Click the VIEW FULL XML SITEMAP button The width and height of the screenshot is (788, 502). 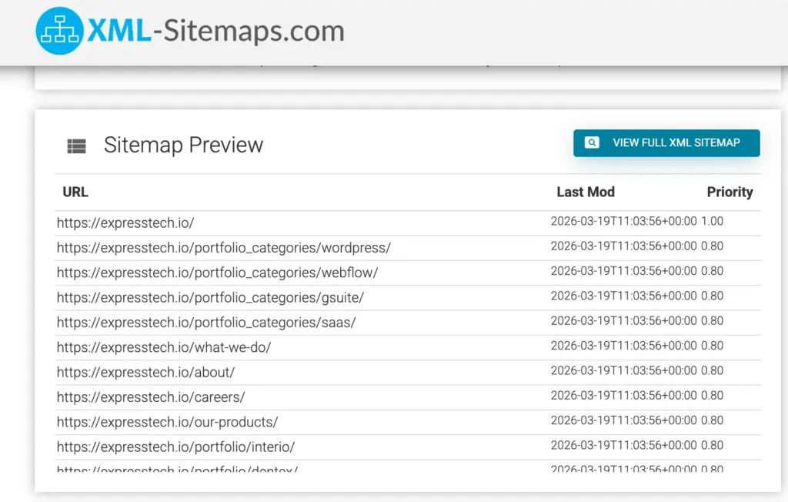click(666, 142)
